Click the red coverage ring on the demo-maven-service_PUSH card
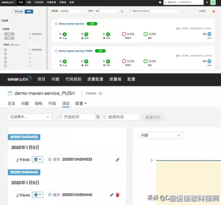 click(x=124, y=61)
